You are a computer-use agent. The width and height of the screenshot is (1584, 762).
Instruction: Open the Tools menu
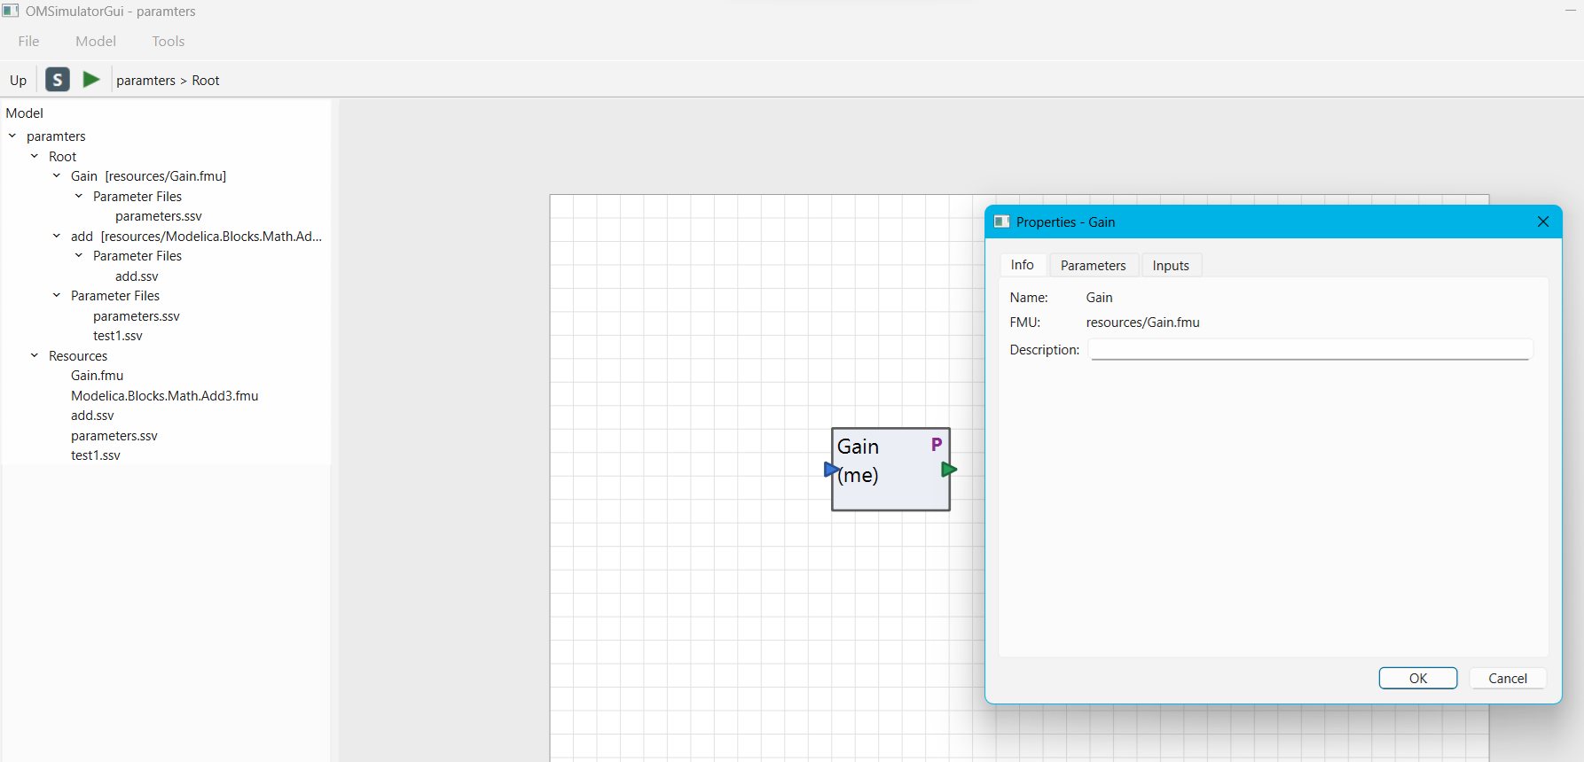169,41
